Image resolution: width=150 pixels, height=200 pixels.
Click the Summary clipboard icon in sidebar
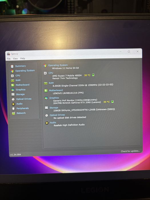pos(12,66)
